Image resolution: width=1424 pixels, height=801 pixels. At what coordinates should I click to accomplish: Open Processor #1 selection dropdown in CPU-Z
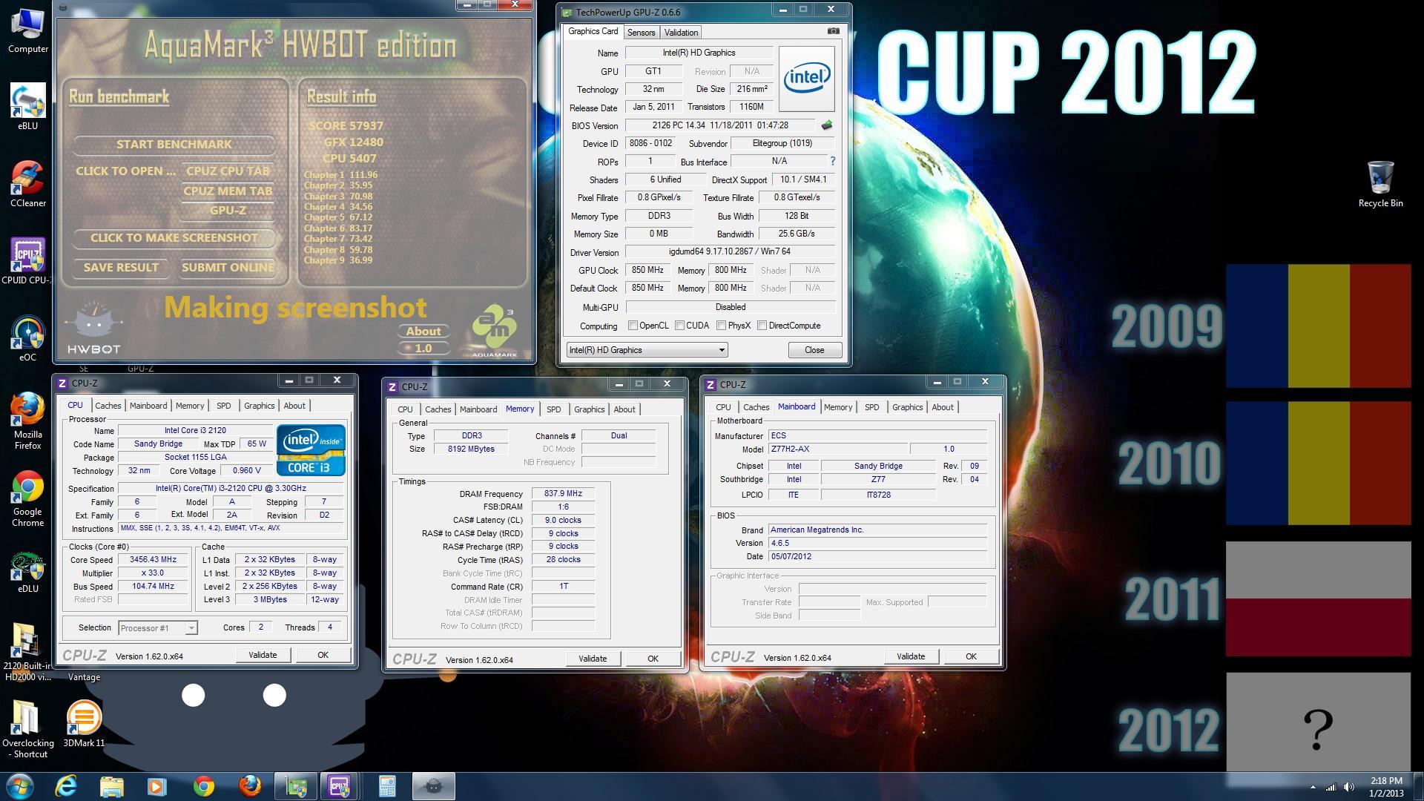[157, 628]
